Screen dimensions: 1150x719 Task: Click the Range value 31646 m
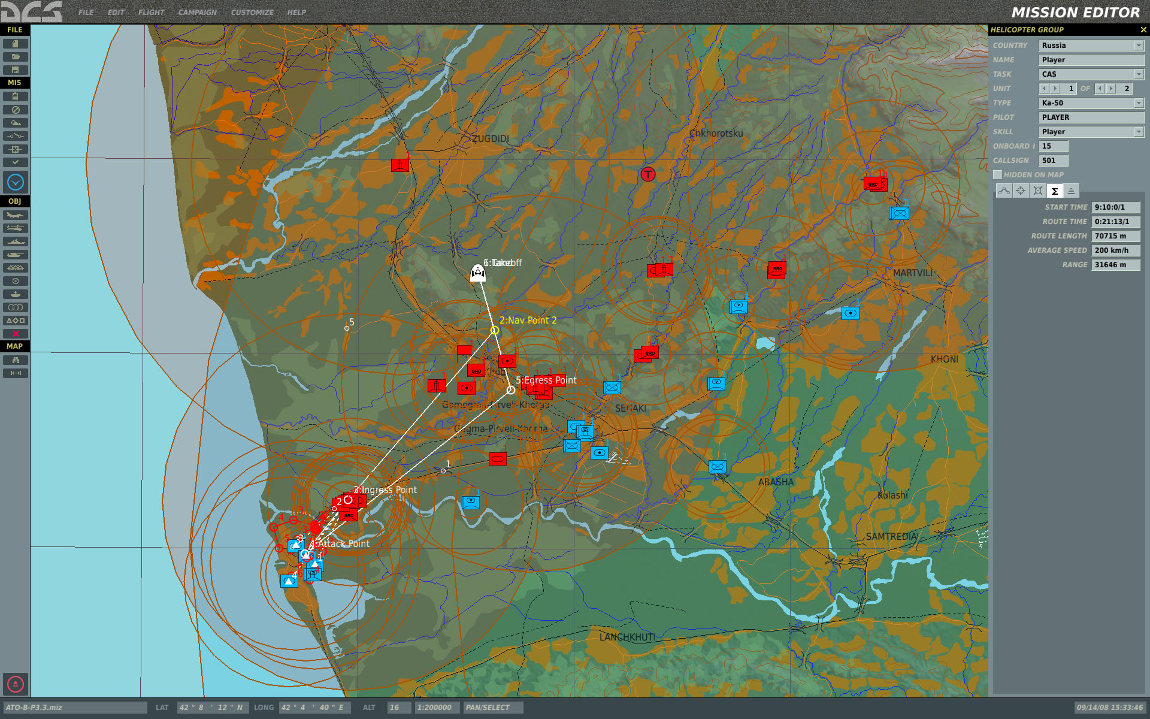[x=1115, y=265]
